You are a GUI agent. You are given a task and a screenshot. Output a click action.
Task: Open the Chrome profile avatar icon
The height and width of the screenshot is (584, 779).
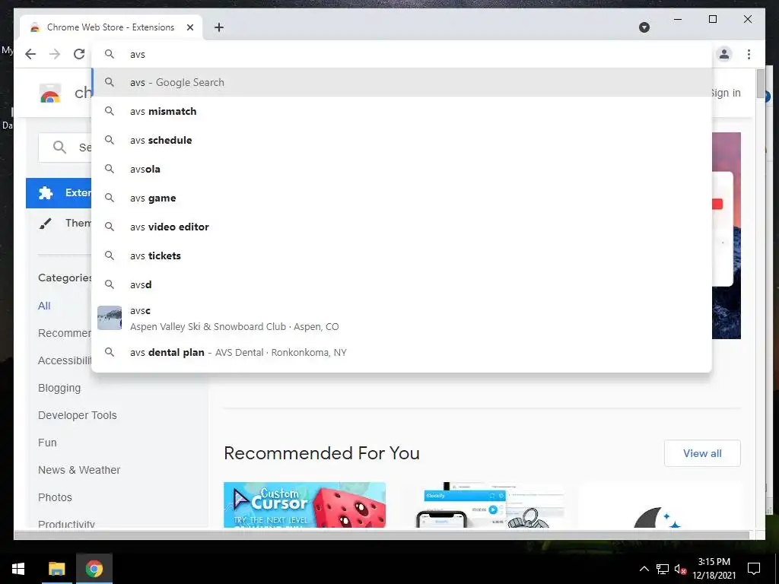coord(724,54)
